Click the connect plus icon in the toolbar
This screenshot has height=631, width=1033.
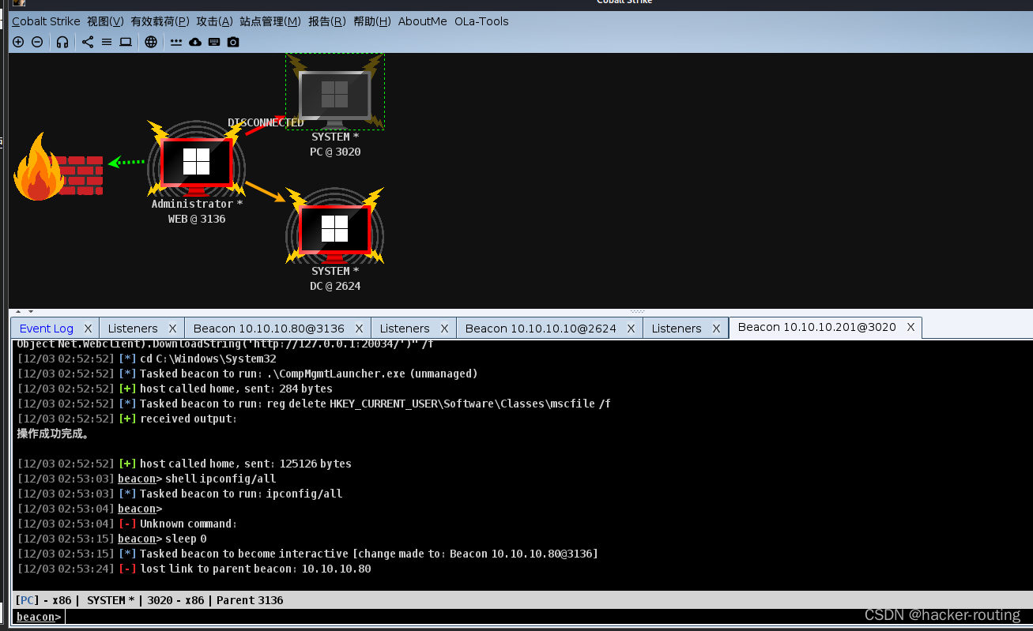click(x=18, y=42)
